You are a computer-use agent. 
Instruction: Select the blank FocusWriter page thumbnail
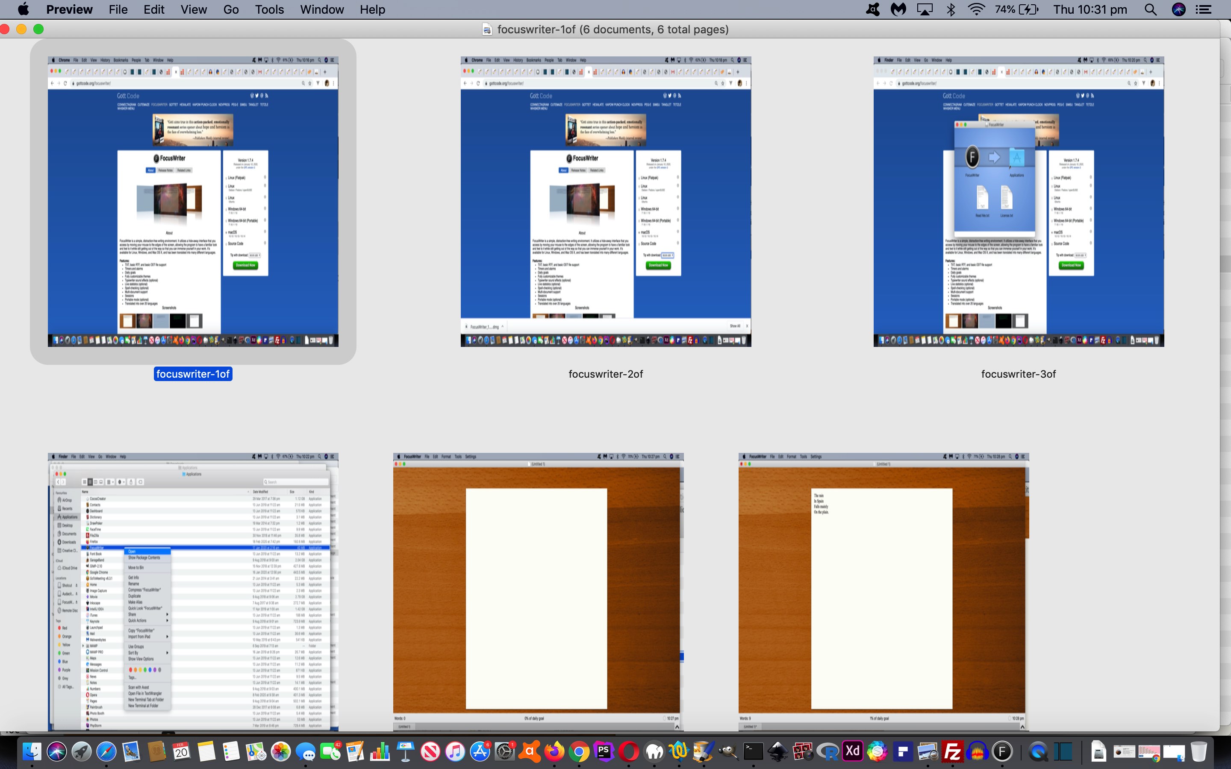pos(538,592)
